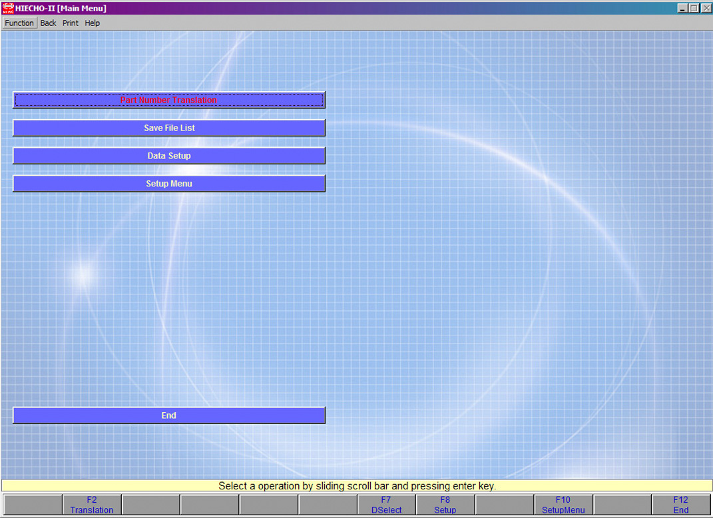Minimize the HIECHO-II window
The image size is (713, 518).
[x=683, y=8]
